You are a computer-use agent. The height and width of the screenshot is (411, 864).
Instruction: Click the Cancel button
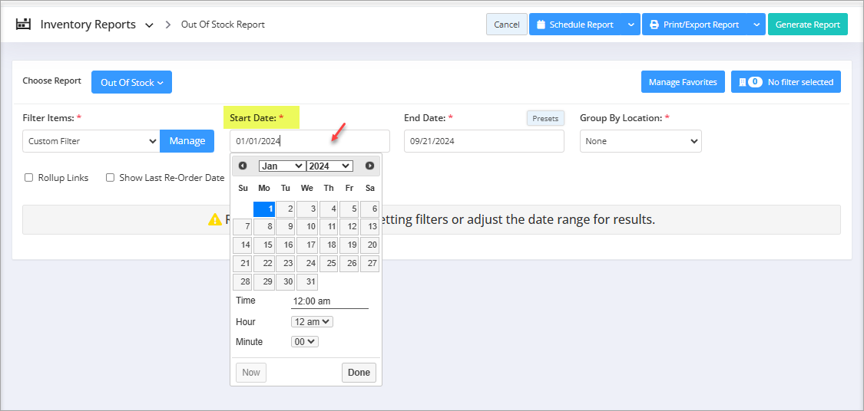pyautogui.click(x=507, y=25)
